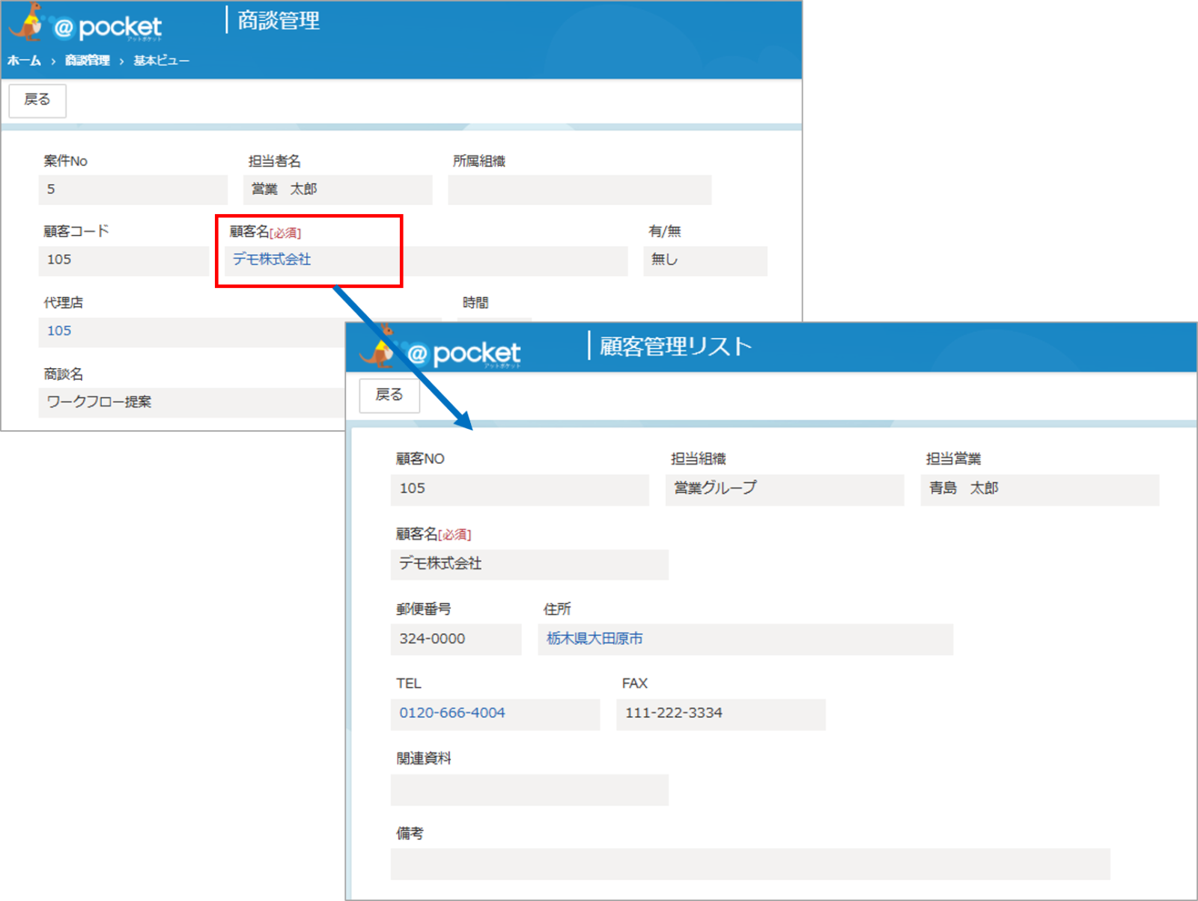The height and width of the screenshot is (901, 1198).
Task: Open 商談管理 breadcrumb link
Action: point(87,61)
